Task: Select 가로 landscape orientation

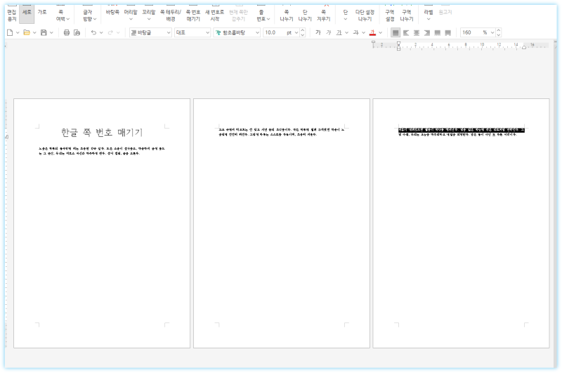Action: [x=42, y=13]
